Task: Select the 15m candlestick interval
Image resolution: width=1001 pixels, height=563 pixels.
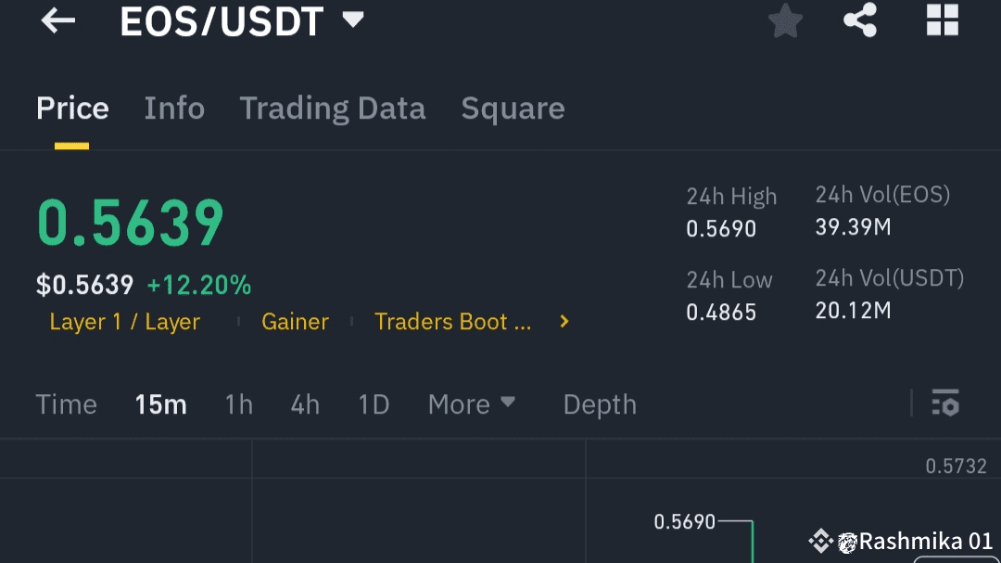Action: point(159,403)
